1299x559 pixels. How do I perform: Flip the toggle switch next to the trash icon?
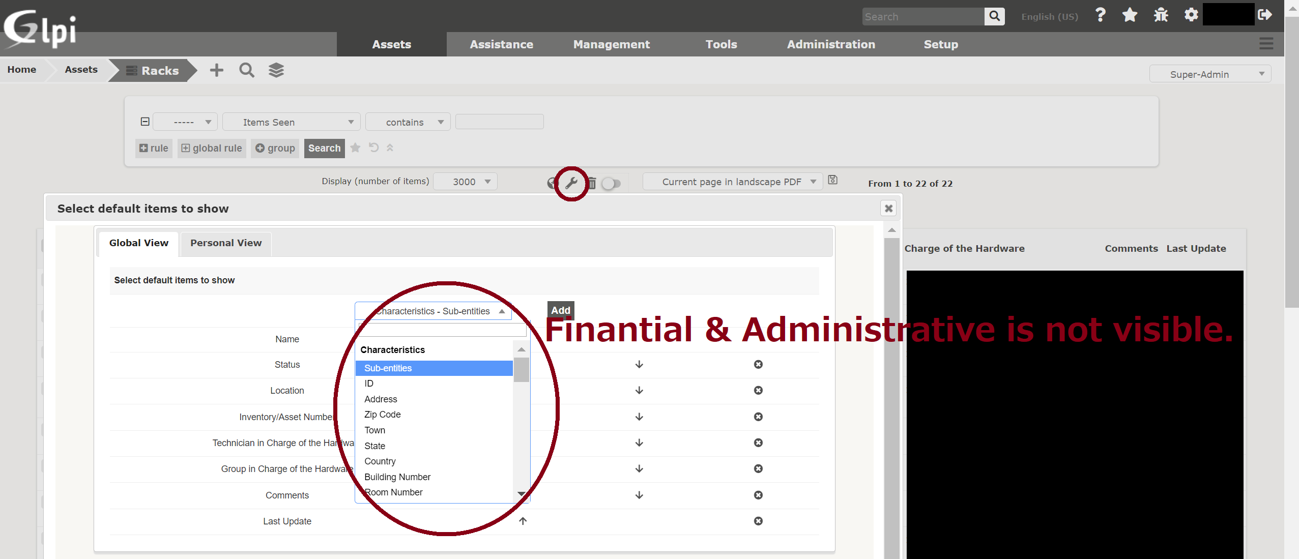[x=612, y=184]
